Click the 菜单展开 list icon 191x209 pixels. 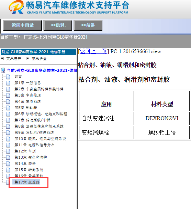coord(2,58)
